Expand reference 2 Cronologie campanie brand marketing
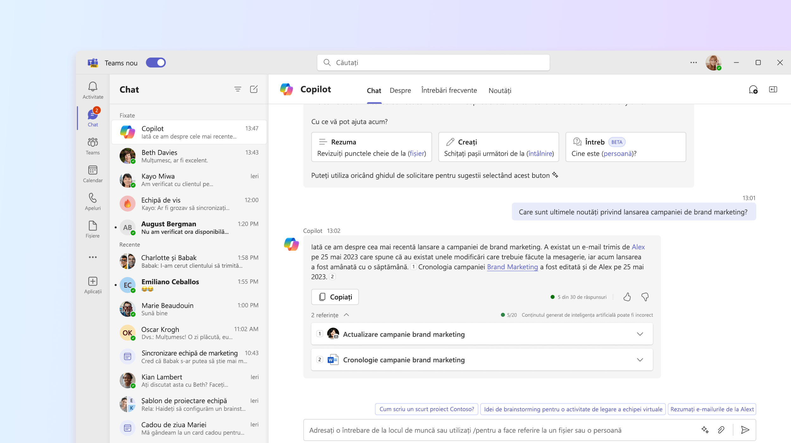 (640, 360)
